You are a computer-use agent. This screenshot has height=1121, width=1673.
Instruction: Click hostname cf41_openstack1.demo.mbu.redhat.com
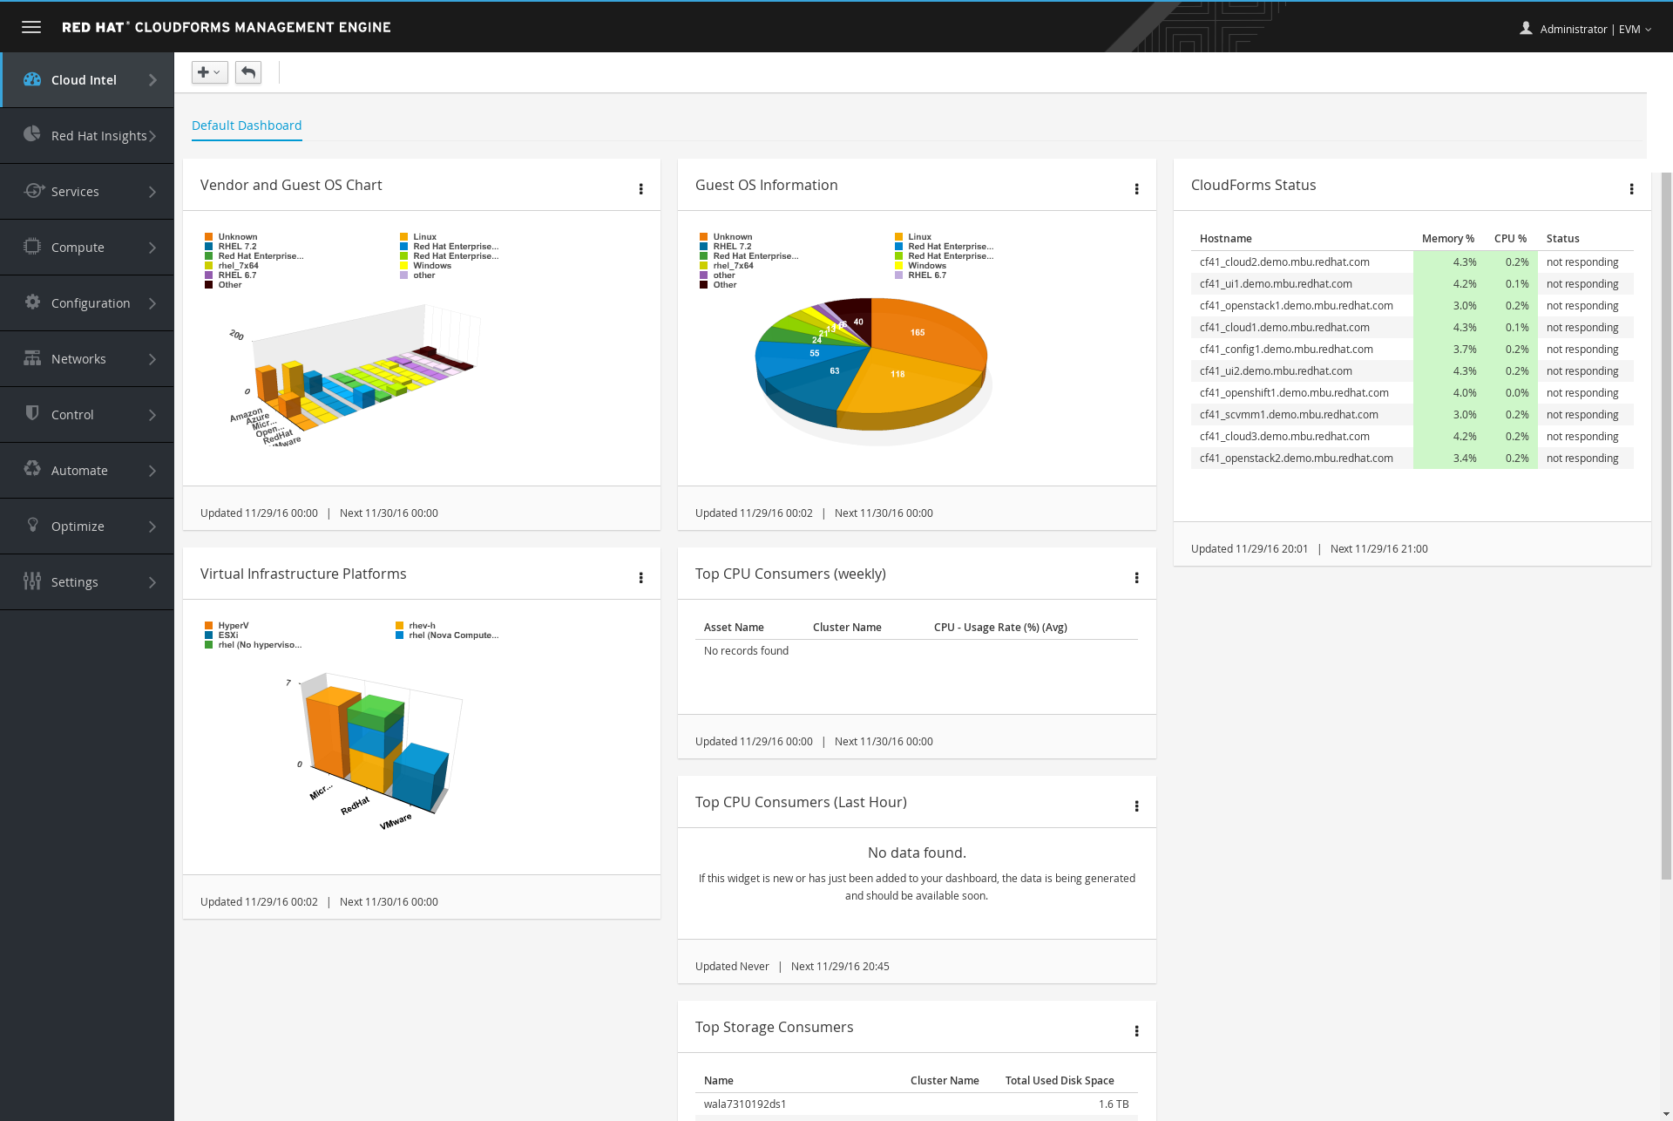(1296, 306)
